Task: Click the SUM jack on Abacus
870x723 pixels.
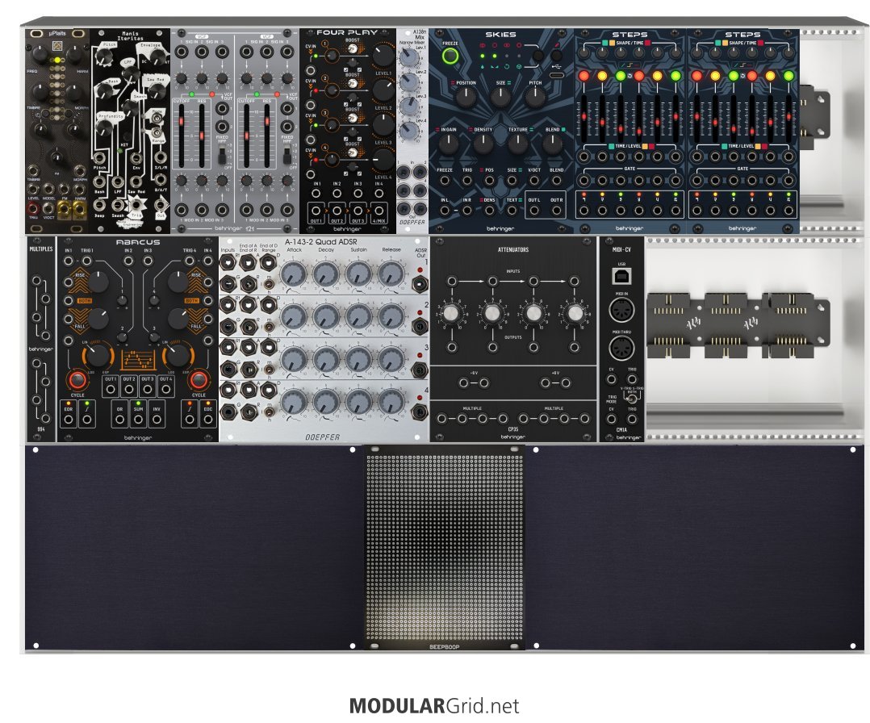Action: pyautogui.click(x=138, y=420)
